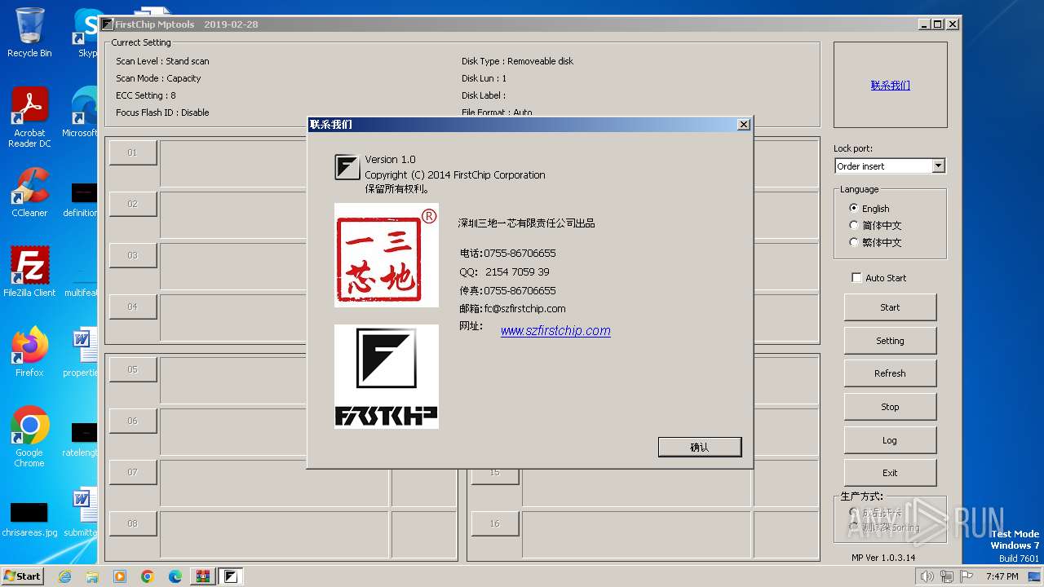Click port slot button 02
The width and height of the screenshot is (1044, 587).
[132, 204]
